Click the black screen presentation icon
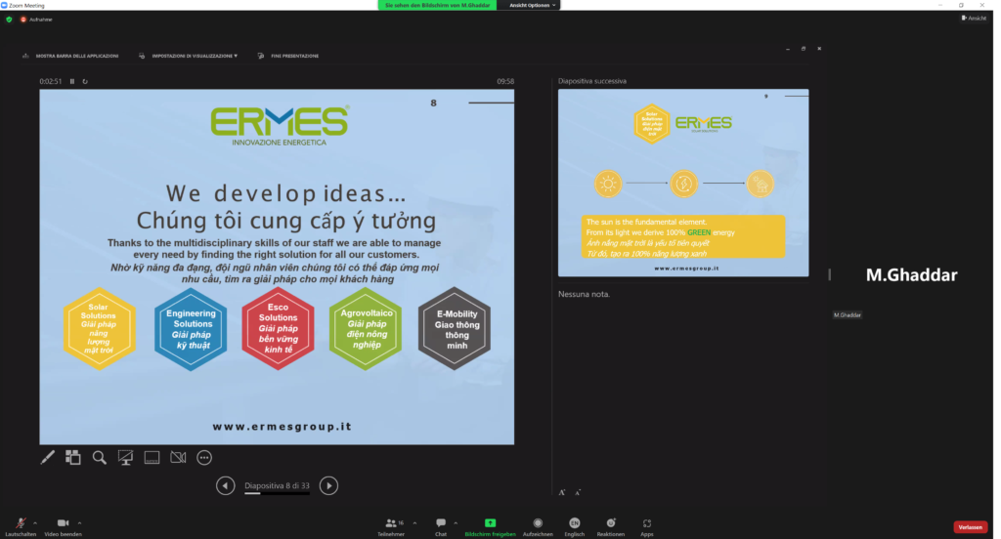Image resolution: width=1001 pixels, height=539 pixels. click(x=125, y=456)
